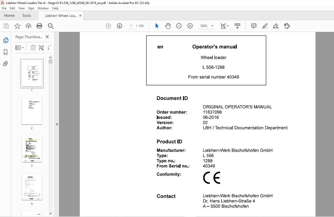334x217 pixels.
Task: Select page 1 thumbnail
Action: point(32,74)
